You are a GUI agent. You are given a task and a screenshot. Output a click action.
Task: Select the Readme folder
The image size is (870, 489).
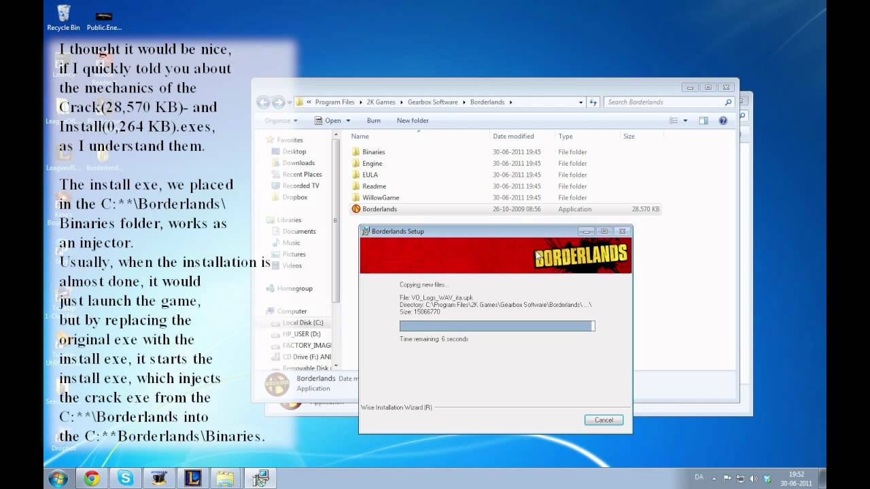click(x=369, y=186)
